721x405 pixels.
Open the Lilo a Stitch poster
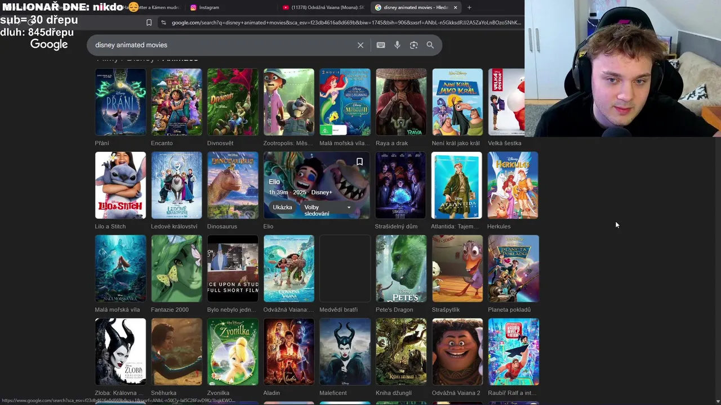(121, 185)
